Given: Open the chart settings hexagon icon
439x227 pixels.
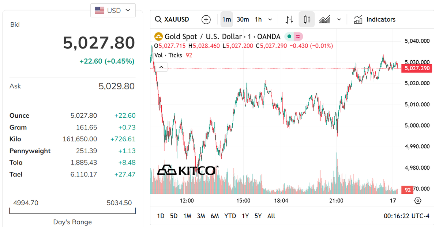Looking at the screenshot, I should click(x=418, y=200).
